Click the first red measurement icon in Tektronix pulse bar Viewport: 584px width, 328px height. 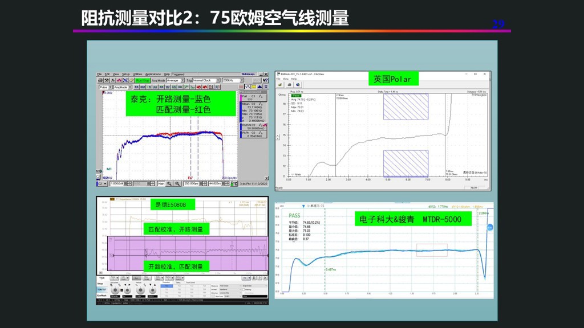click(x=198, y=87)
